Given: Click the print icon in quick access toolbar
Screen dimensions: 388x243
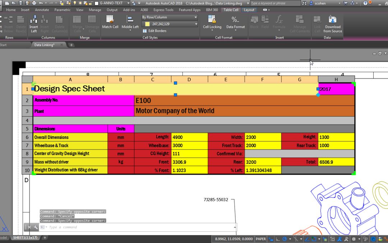Looking at the screenshot, I should click(34, 3).
